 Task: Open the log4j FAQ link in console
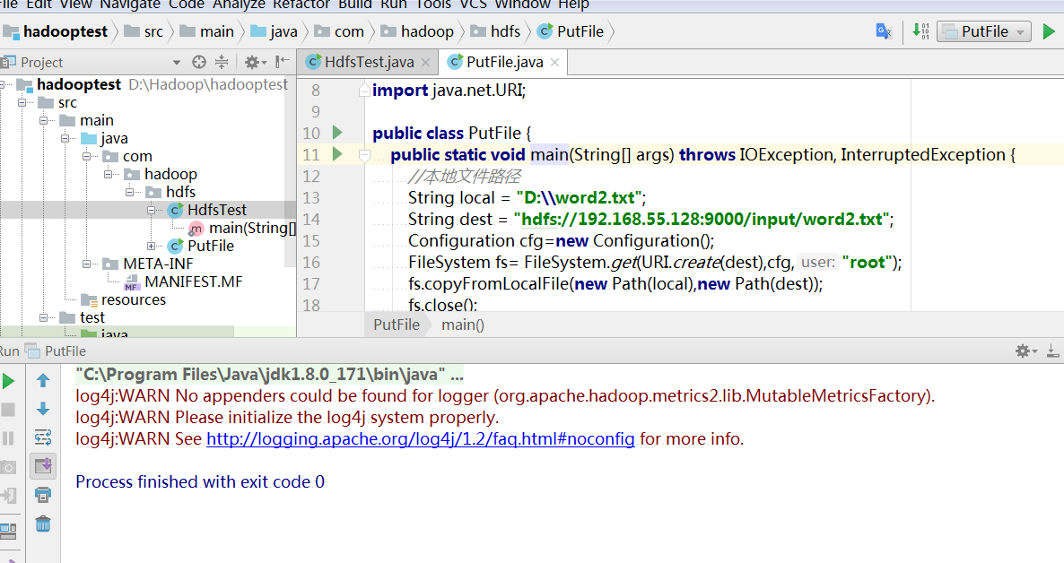click(x=420, y=439)
